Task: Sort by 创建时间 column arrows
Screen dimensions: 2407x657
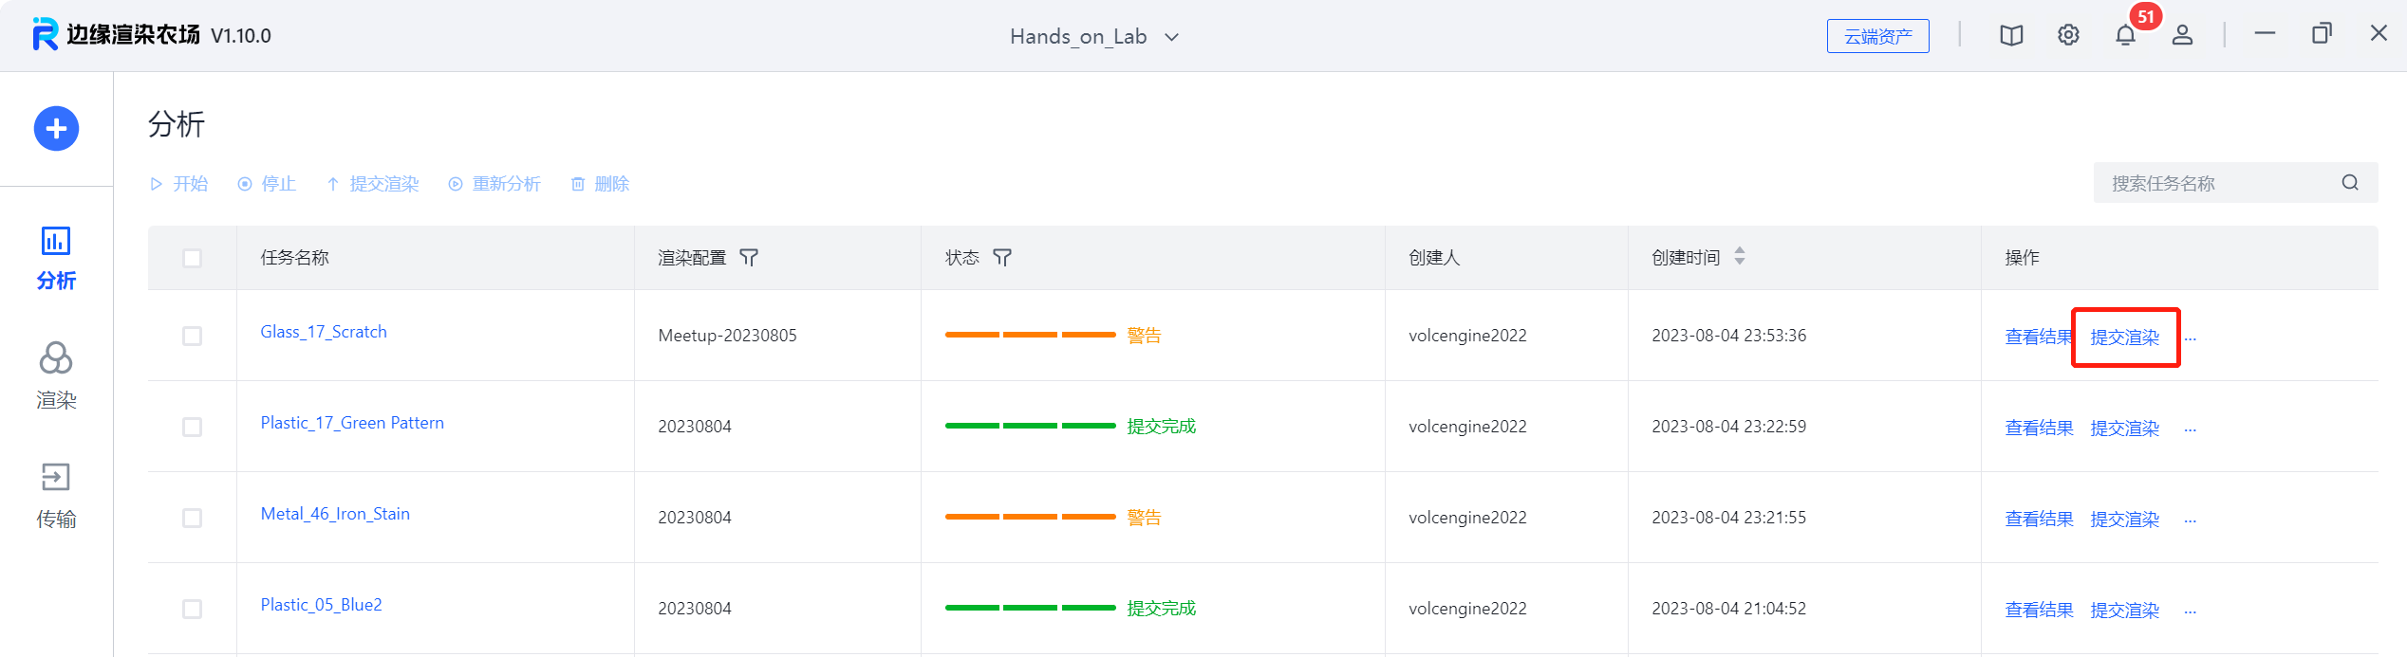Action: 1739,256
